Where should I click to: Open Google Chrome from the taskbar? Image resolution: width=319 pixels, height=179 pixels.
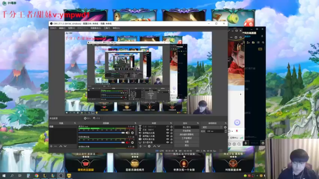[36, 176]
